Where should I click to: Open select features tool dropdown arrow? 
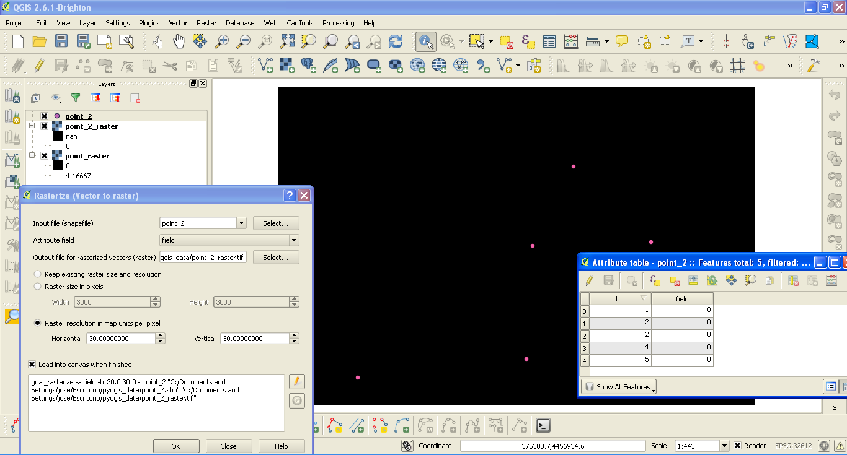pyautogui.click(x=490, y=41)
